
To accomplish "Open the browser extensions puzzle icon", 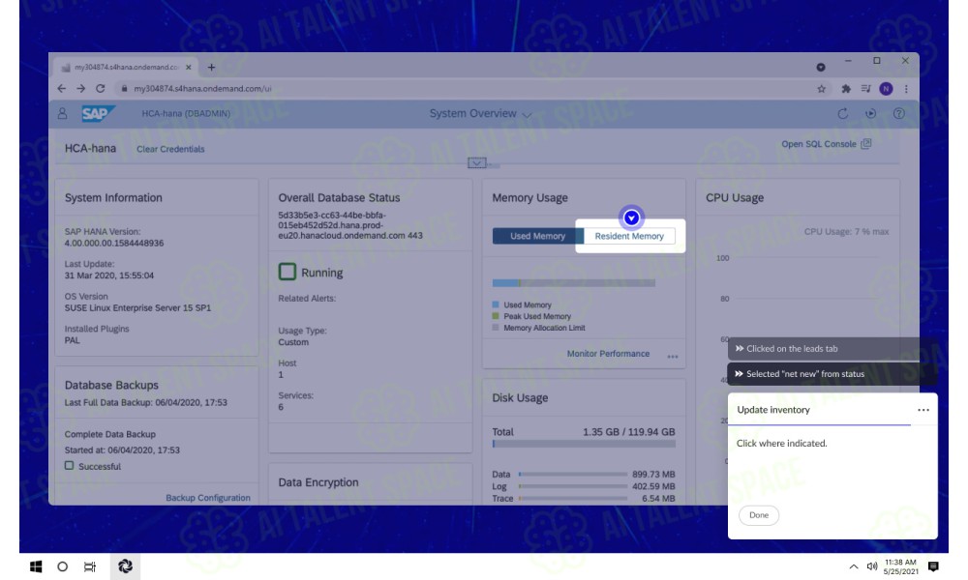I will click(846, 89).
